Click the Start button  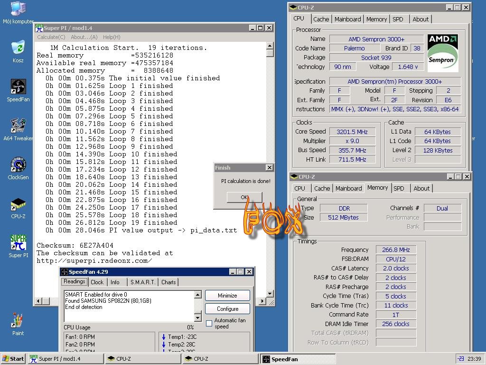coord(13,359)
